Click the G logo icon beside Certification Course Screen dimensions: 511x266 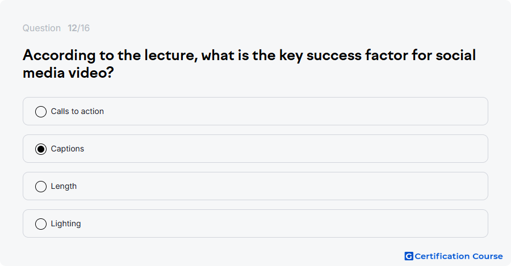tap(409, 256)
